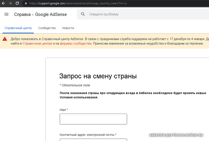Click into the 'Имя' text field

pyautogui.click(x=93, y=119)
